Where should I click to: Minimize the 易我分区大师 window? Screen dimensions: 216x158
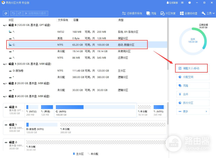[x=197, y=3]
